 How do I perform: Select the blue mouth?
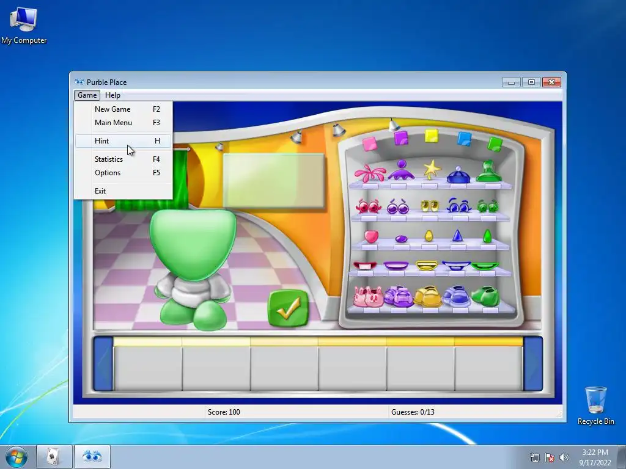pos(456,265)
